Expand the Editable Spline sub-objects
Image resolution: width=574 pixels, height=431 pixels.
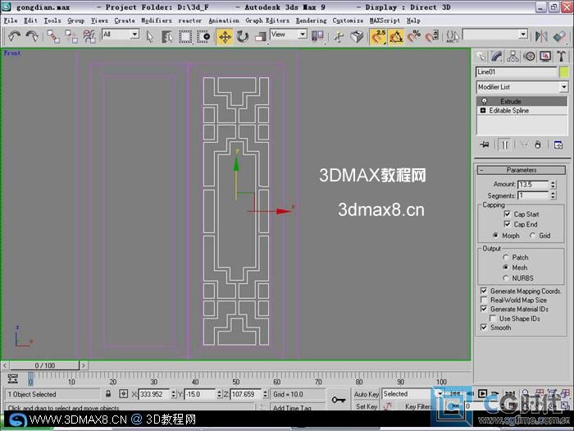[x=483, y=110]
